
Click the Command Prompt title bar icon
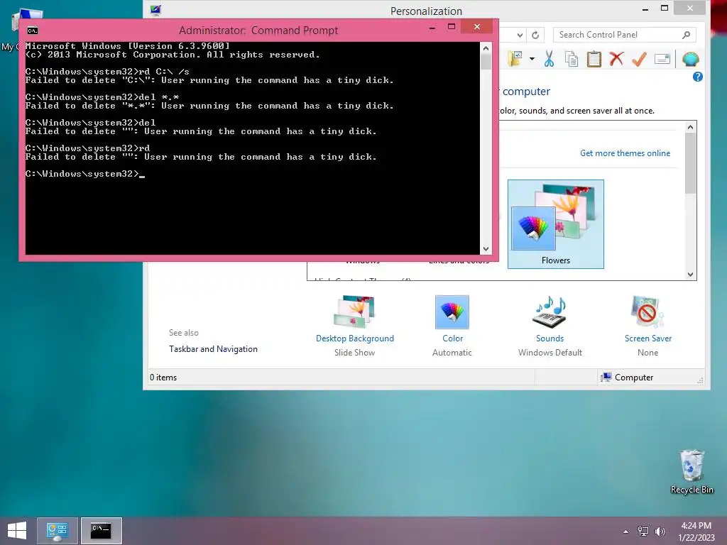click(x=33, y=31)
